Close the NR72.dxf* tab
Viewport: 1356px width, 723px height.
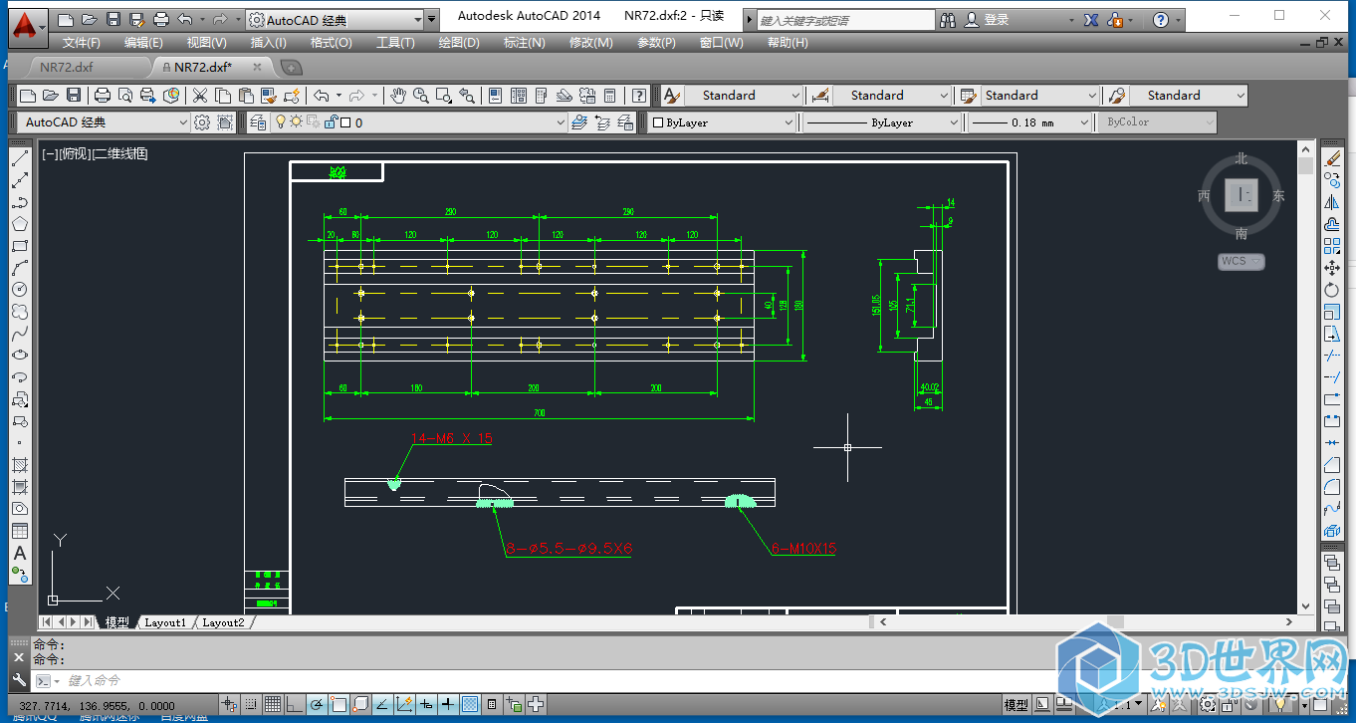pyautogui.click(x=257, y=67)
